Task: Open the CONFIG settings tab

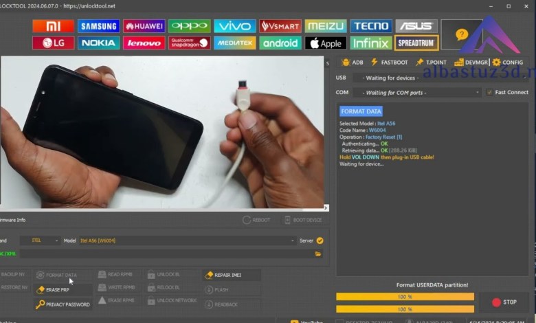Action: [508, 63]
